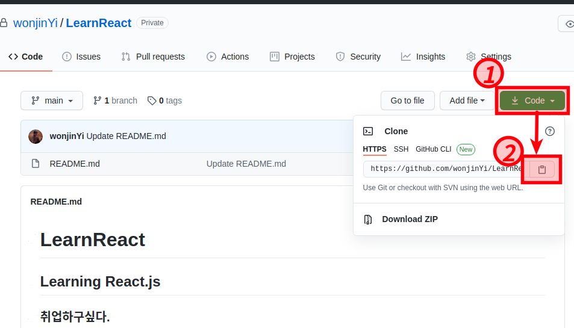
Task: Select the SSH clone option
Action: [x=401, y=149]
